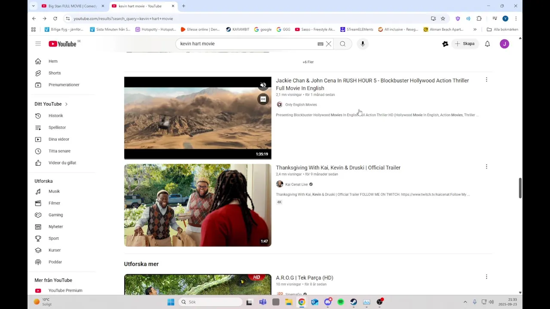Open the Billiga flyg bookmark

(x=64, y=30)
